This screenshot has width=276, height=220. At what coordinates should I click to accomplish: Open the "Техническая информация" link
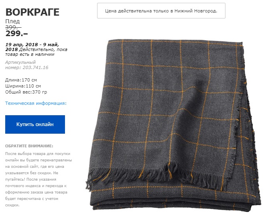pyautogui.click(x=36, y=103)
